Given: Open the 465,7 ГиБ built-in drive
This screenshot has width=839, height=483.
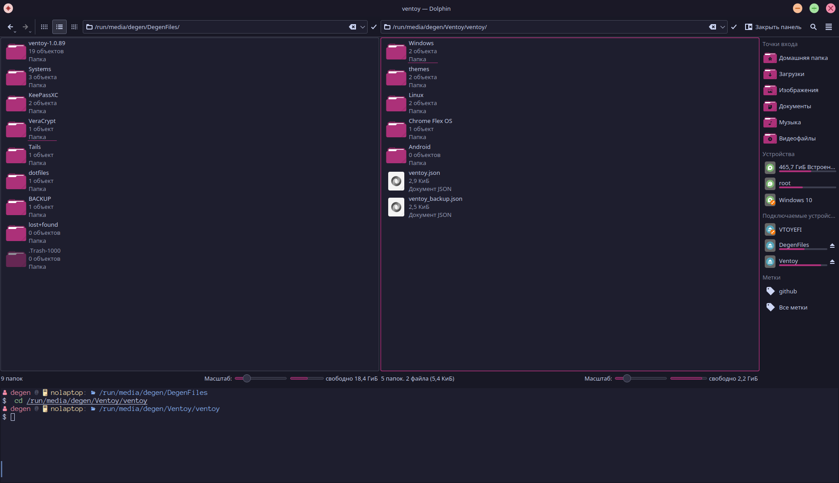Looking at the screenshot, I should click(x=799, y=168).
